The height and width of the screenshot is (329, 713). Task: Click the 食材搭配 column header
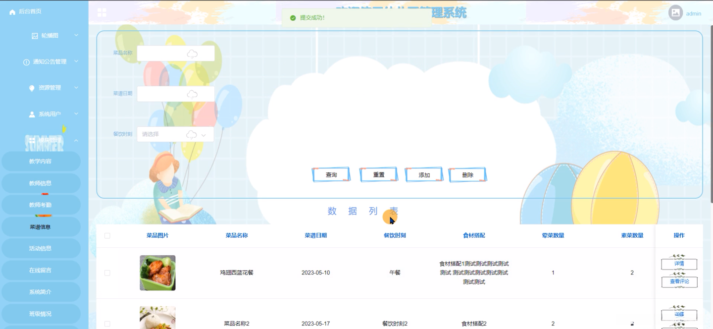click(x=474, y=236)
